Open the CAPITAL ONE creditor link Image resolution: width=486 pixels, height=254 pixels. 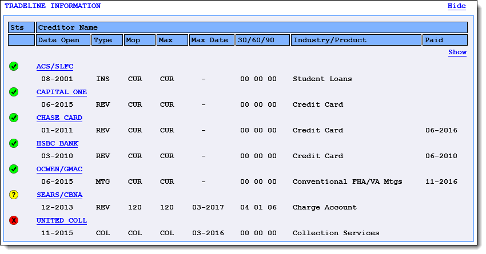[62, 92]
